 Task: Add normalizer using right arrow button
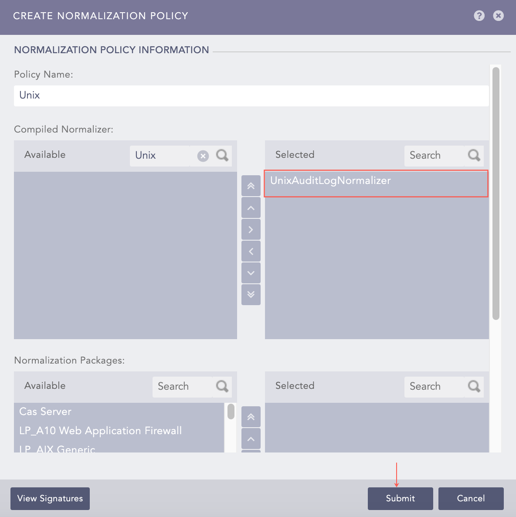tap(251, 230)
